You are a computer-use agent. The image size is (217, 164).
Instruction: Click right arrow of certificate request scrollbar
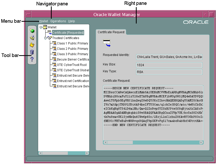201,143
